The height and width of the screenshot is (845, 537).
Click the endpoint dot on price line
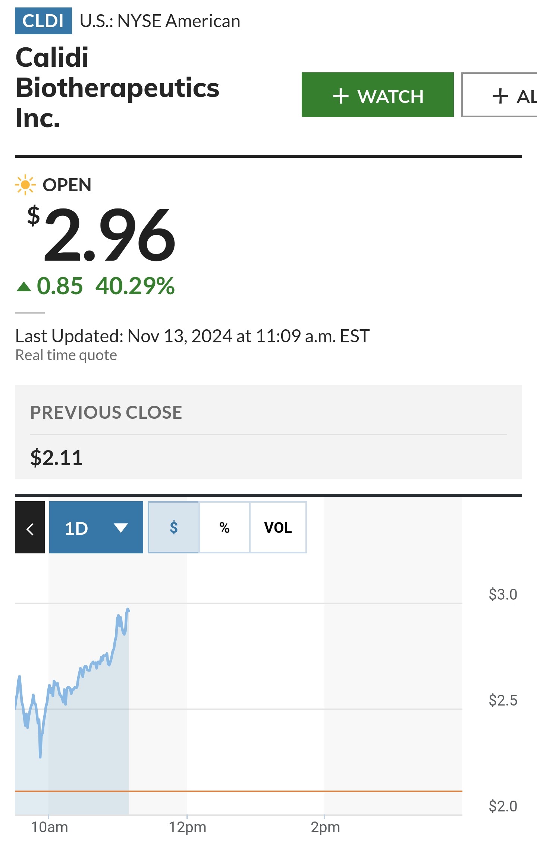pyautogui.click(x=128, y=610)
